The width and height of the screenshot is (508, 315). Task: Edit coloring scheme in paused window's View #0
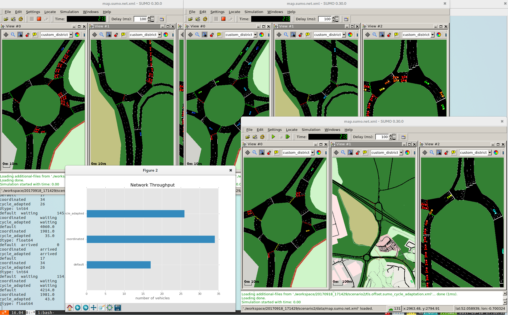click(x=319, y=152)
